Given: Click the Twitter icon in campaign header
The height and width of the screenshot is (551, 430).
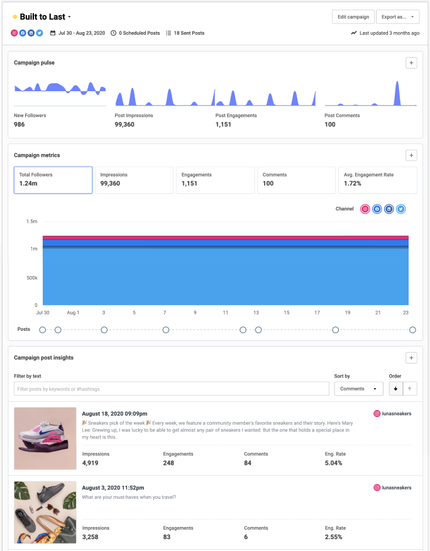Looking at the screenshot, I should 40,33.
